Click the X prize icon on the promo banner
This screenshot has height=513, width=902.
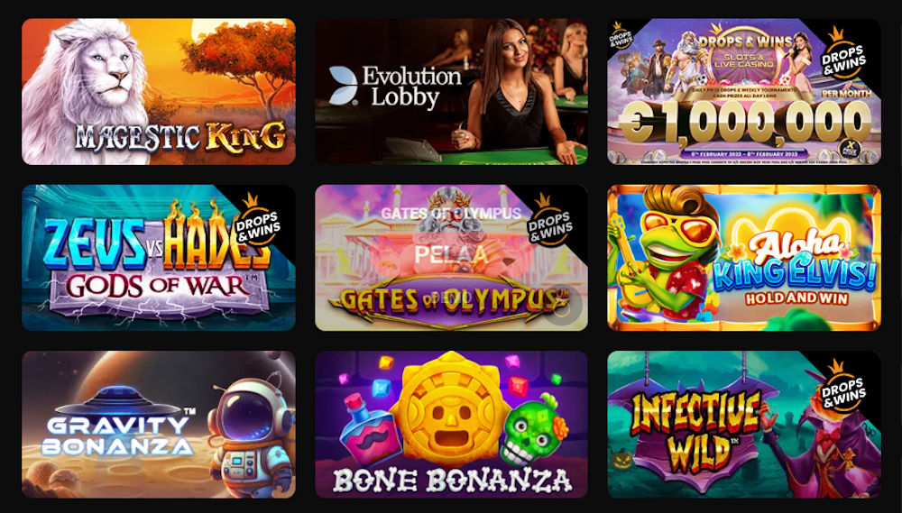849,147
